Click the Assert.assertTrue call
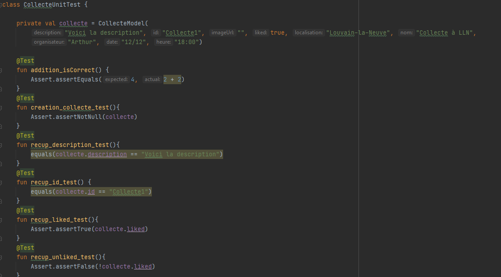Image resolution: width=501 pixels, height=277 pixels. tap(61, 229)
